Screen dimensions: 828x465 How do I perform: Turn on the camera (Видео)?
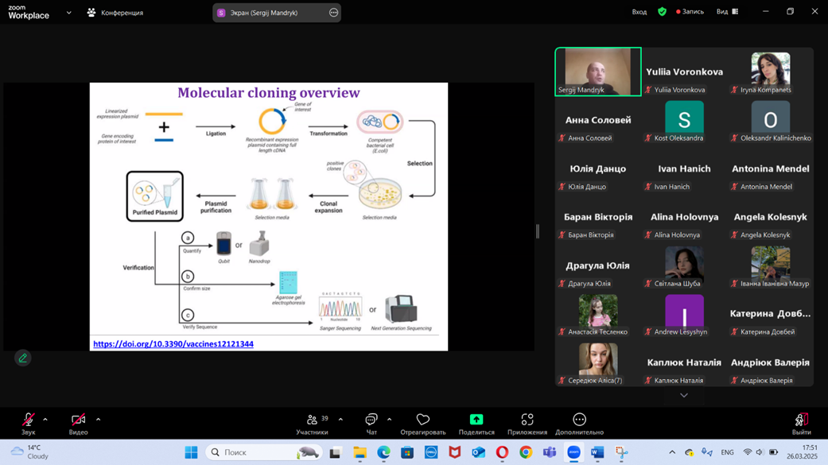click(78, 424)
